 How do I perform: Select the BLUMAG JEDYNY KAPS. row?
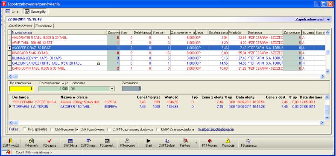click(167, 58)
